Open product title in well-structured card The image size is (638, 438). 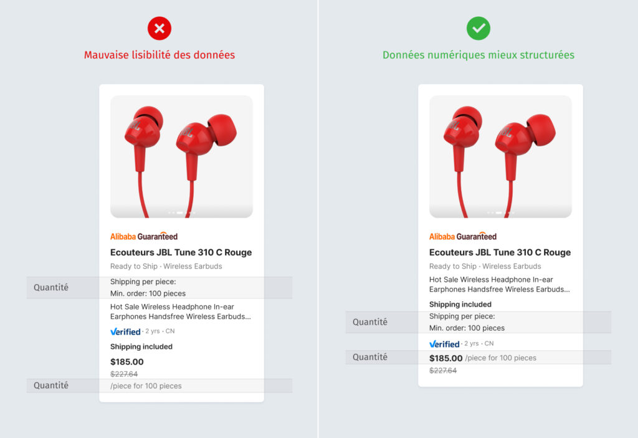[x=500, y=252]
